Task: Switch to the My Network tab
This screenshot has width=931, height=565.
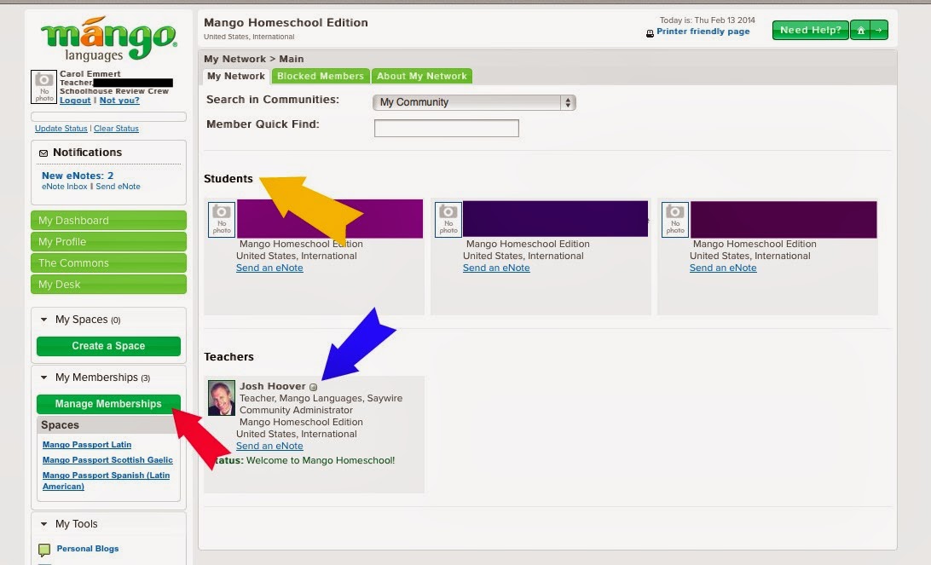Action: [x=235, y=76]
